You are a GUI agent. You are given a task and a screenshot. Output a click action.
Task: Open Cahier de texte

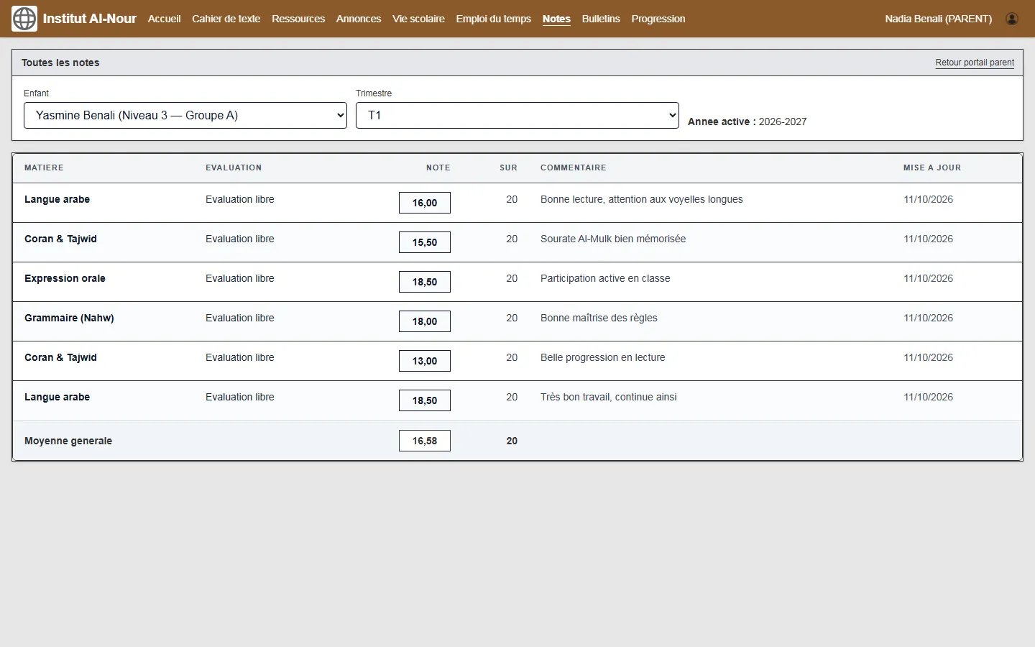226,19
